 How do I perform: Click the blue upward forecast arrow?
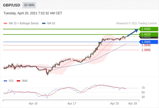133,33
